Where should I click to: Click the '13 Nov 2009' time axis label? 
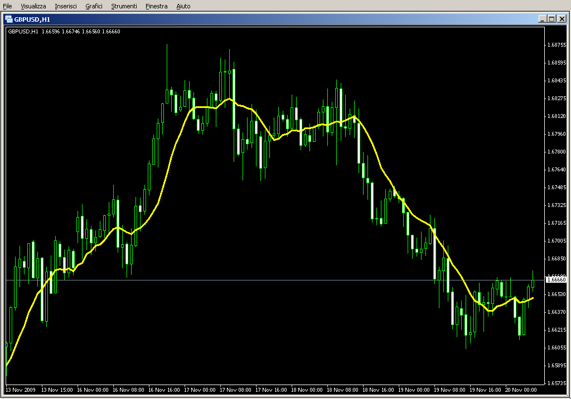tap(21, 390)
